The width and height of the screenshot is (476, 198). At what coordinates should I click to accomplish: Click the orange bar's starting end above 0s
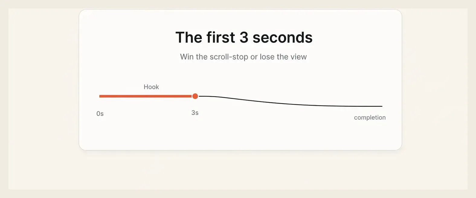(x=100, y=96)
